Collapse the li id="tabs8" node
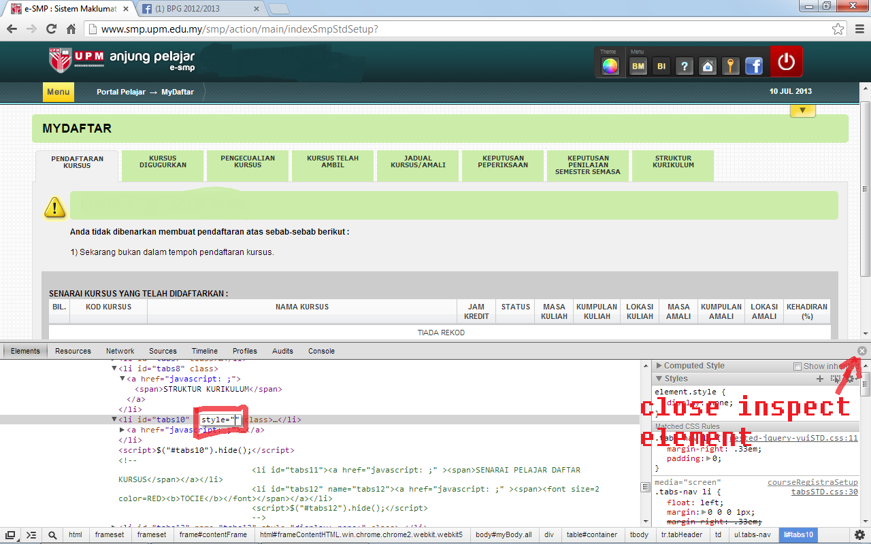Image resolution: width=871 pixels, height=544 pixels. 114,369
